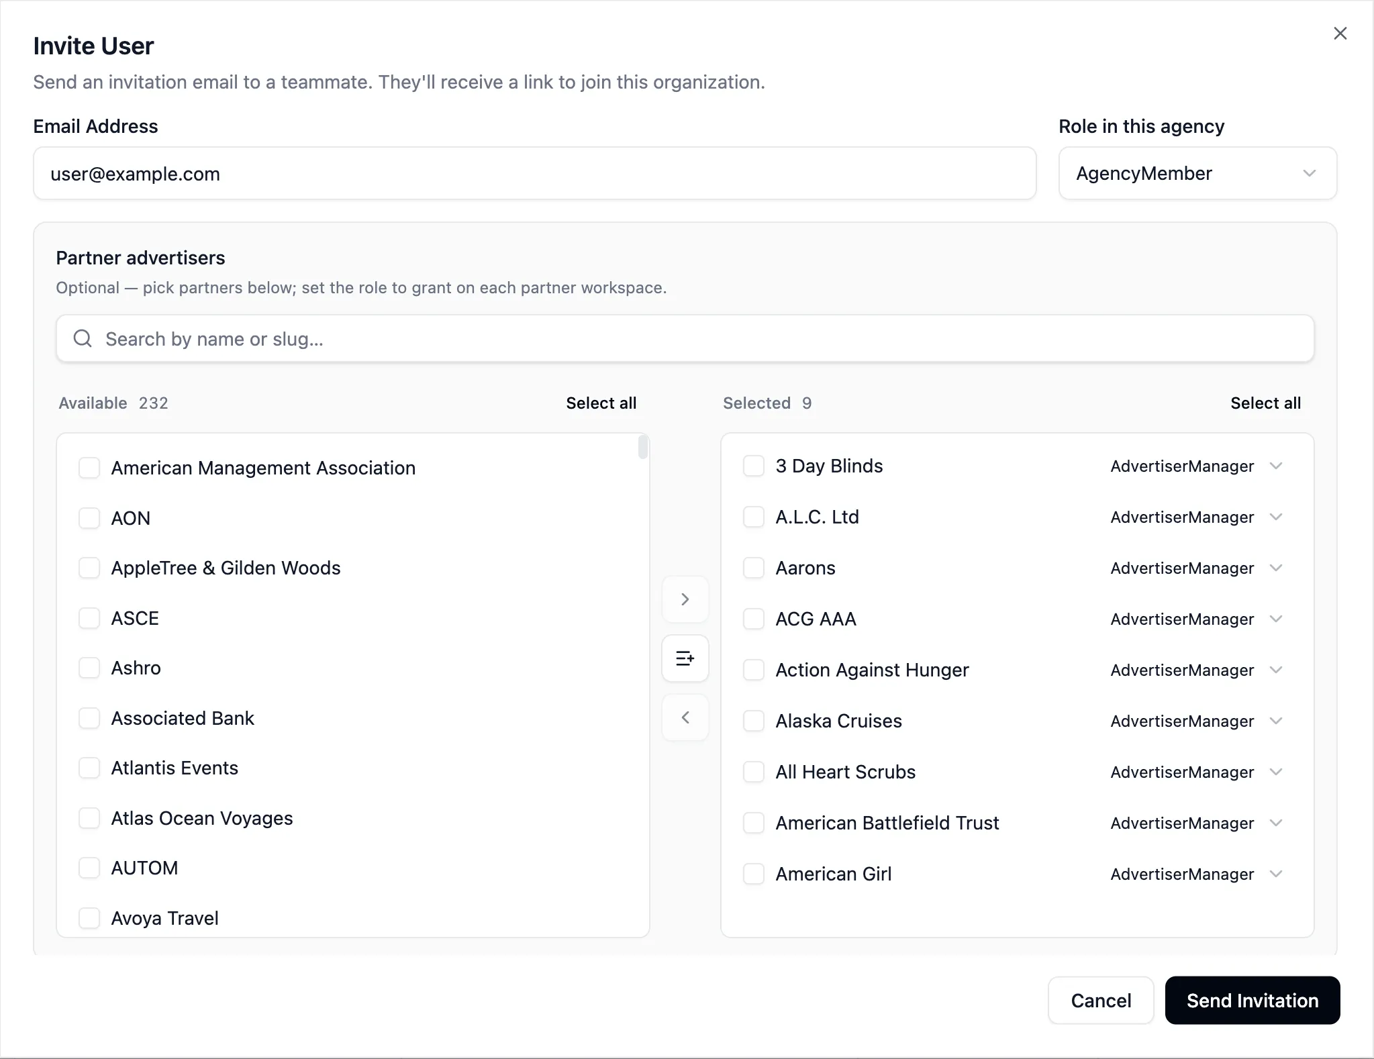Select the Alaska Cruises checkbox
Screen dimensions: 1374x1059
[x=754, y=721]
